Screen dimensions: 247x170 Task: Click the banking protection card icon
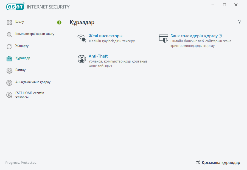coord(164,39)
